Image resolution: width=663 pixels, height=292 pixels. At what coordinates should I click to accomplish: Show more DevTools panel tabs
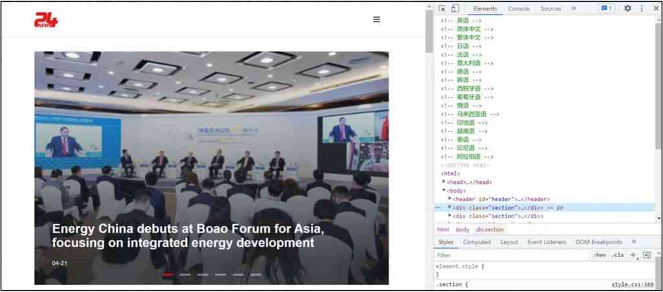pos(573,8)
